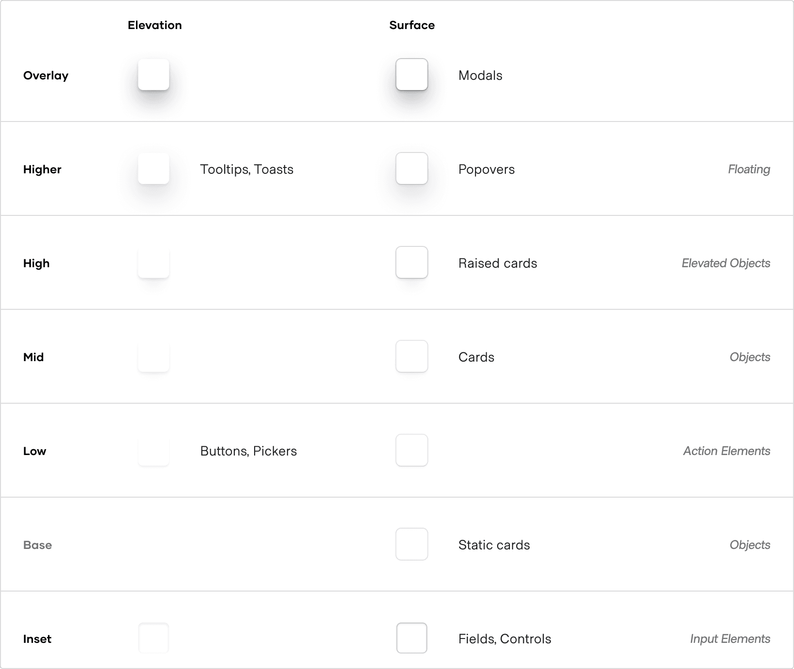This screenshot has width=794, height=669.
Task: Click the Input Elements category label
Action: (730, 639)
